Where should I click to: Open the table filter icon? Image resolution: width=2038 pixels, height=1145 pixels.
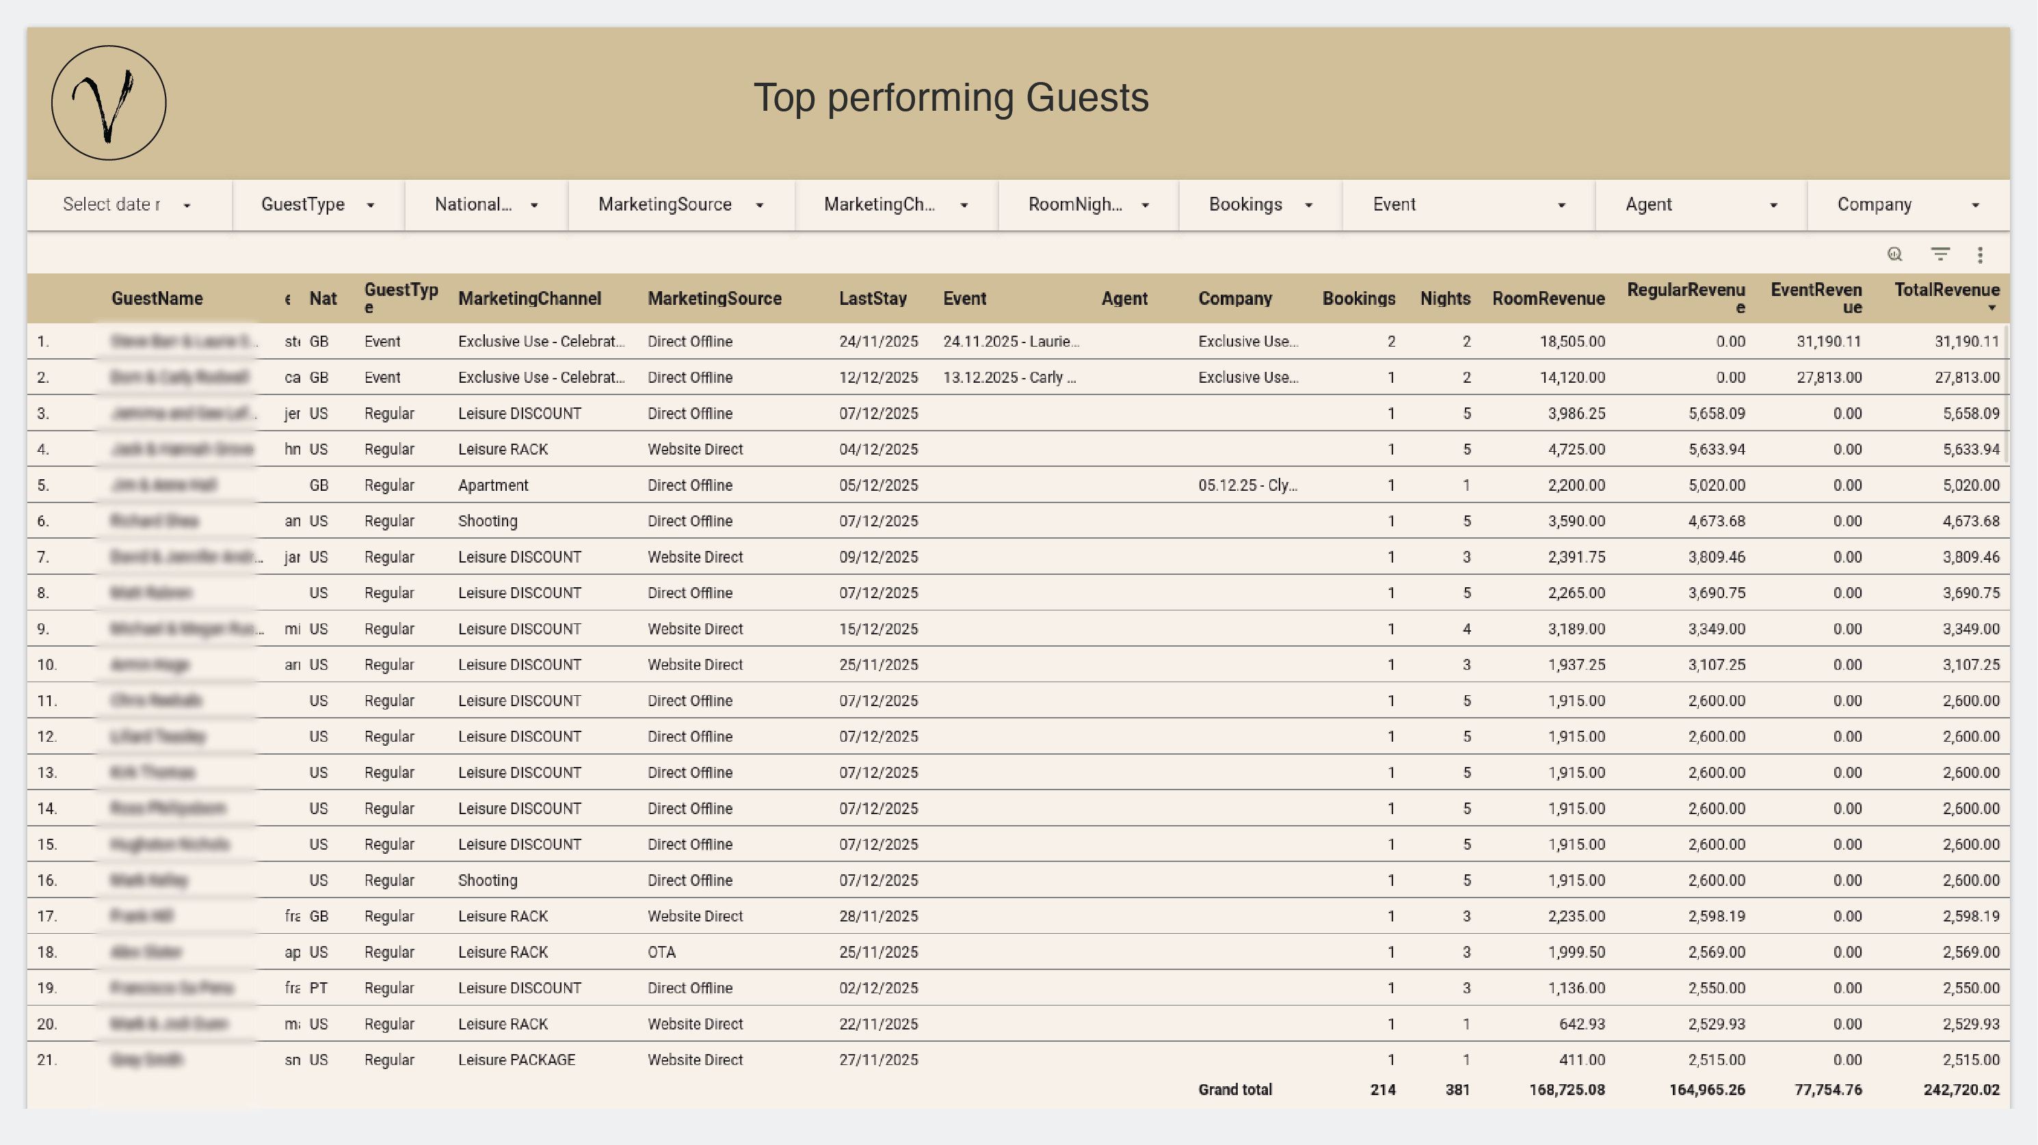1940,254
